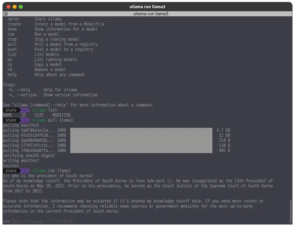The image size is (295, 227).
Task: Click the 'pulling manifest' line
Action: point(21,125)
